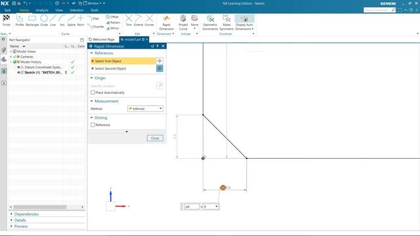
Task: Toggle visibility of Datum Coordinate System
Action: pyautogui.click(x=18, y=67)
